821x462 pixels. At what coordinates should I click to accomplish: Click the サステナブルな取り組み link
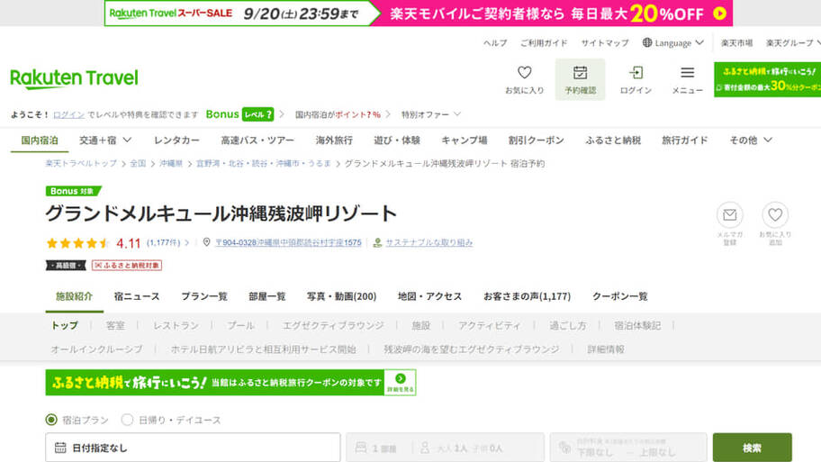click(x=429, y=242)
